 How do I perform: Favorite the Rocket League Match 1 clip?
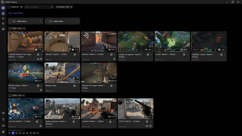coord(38,86)
